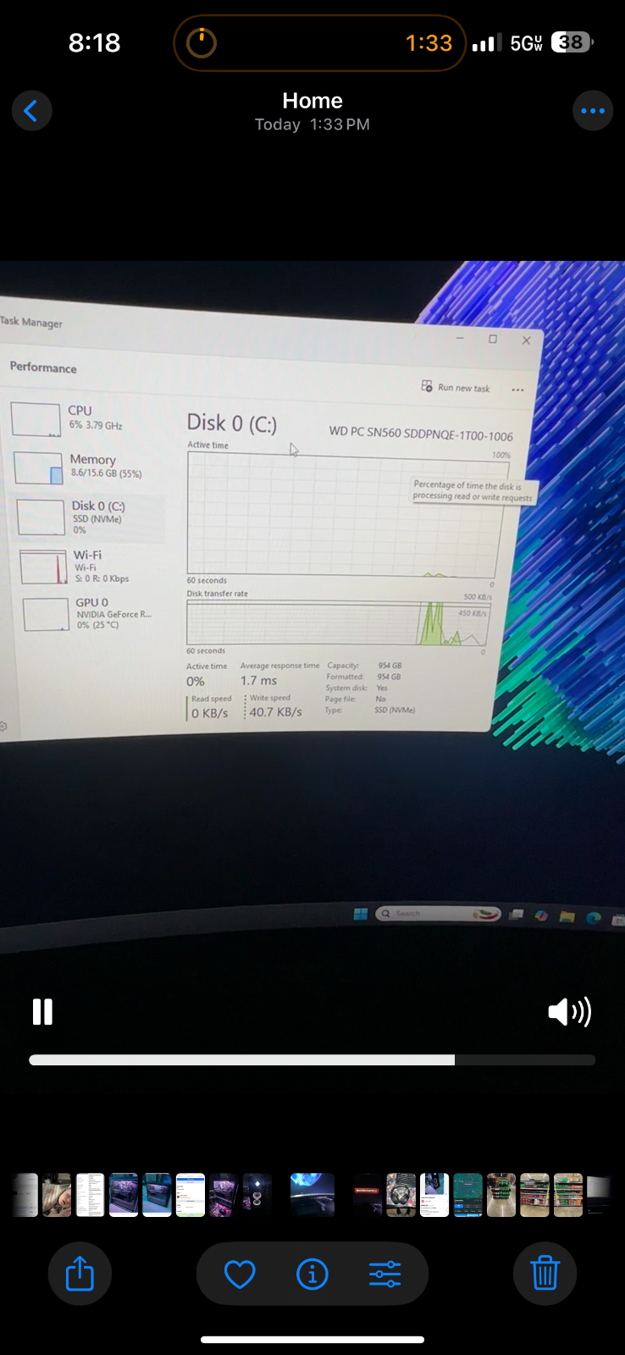Click the 1.7 ms average response value
The image size is (625, 1355).
258,681
